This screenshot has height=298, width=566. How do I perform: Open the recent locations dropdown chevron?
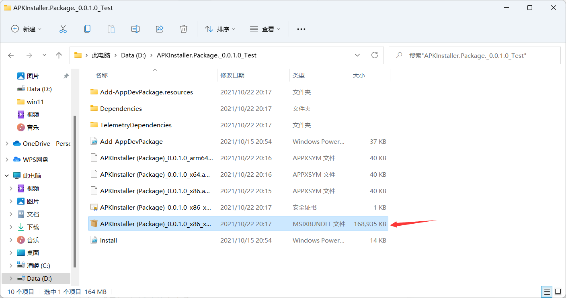(44, 55)
